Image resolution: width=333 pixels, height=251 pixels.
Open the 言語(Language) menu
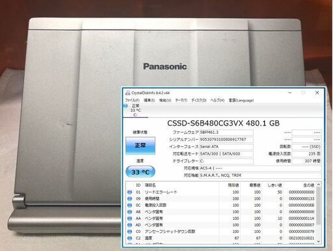pyautogui.click(x=241, y=100)
